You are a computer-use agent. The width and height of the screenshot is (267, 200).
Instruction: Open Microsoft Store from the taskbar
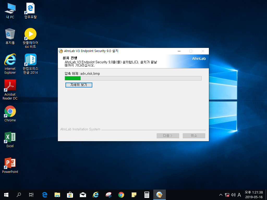(70, 195)
